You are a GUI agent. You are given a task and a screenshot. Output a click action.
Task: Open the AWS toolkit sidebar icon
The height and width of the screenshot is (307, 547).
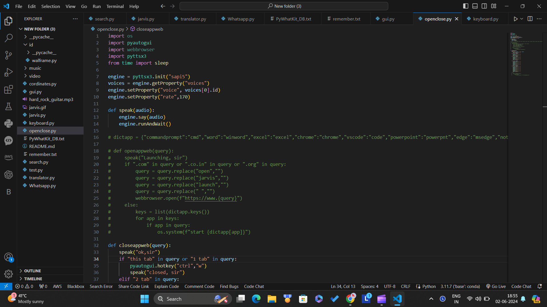pos(9,157)
